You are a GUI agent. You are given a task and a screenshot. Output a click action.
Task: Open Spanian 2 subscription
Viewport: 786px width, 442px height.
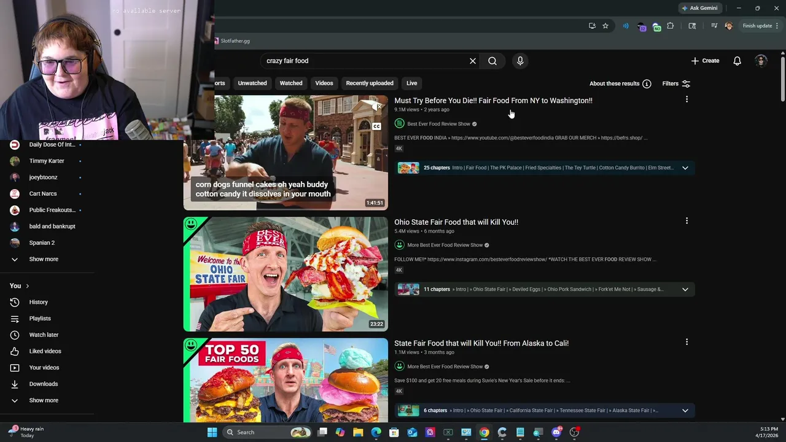(47, 242)
